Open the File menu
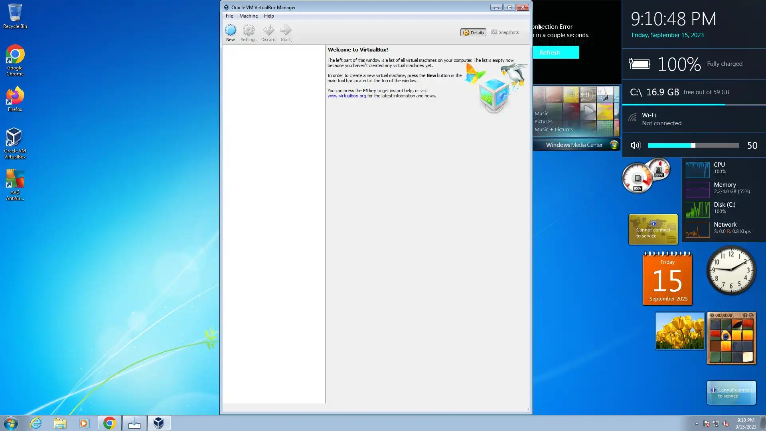This screenshot has width=766, height=431. point(229,16)
